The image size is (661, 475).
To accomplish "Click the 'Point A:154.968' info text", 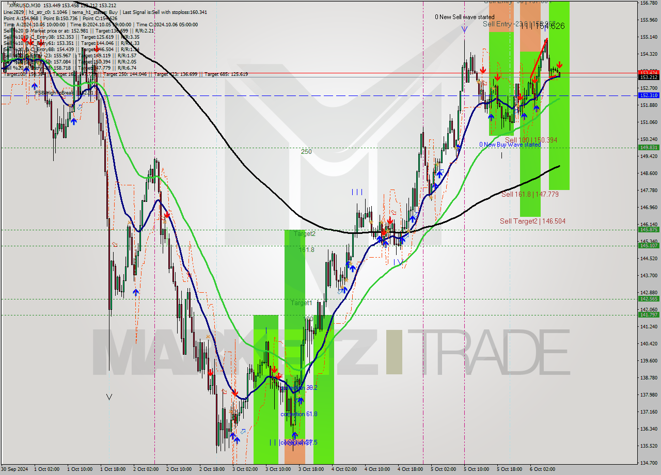I will click(21, 18).
